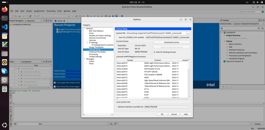The height and width of the screenshot is (130, 265).
Task: Open Firefox from the Ubuntu dock
Action: coord(5,10)
